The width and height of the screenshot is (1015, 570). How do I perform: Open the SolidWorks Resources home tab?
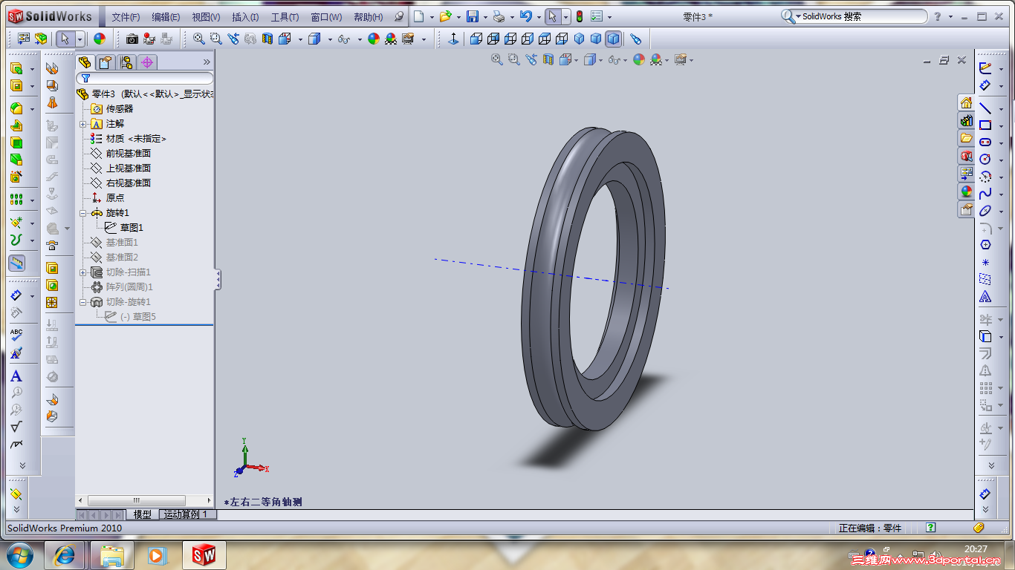tap(966, 102)
